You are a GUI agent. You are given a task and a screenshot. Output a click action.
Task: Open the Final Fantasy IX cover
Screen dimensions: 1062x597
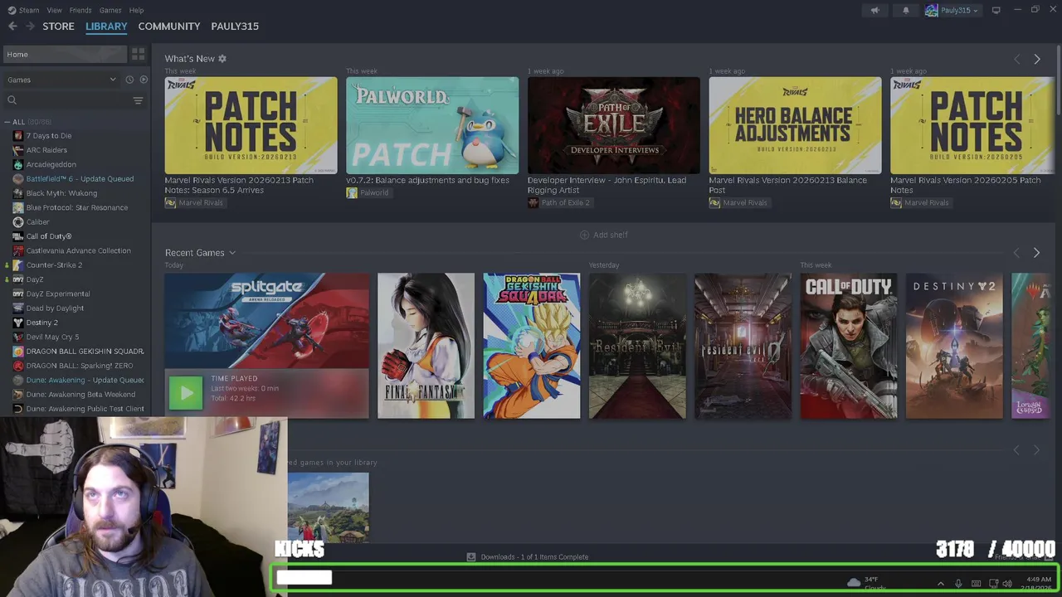426,346
